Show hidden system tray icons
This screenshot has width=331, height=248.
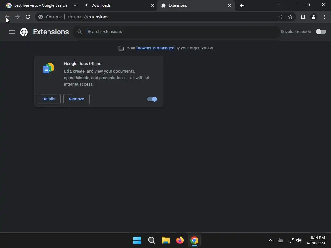271,240
